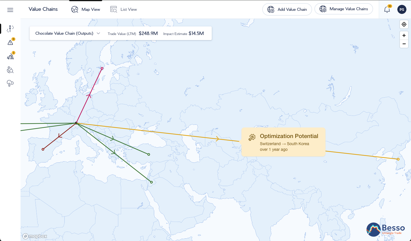Zoom out on the map
Viewport: 411px width, 241px height.
pyautogui.click(x=404, y=44)
